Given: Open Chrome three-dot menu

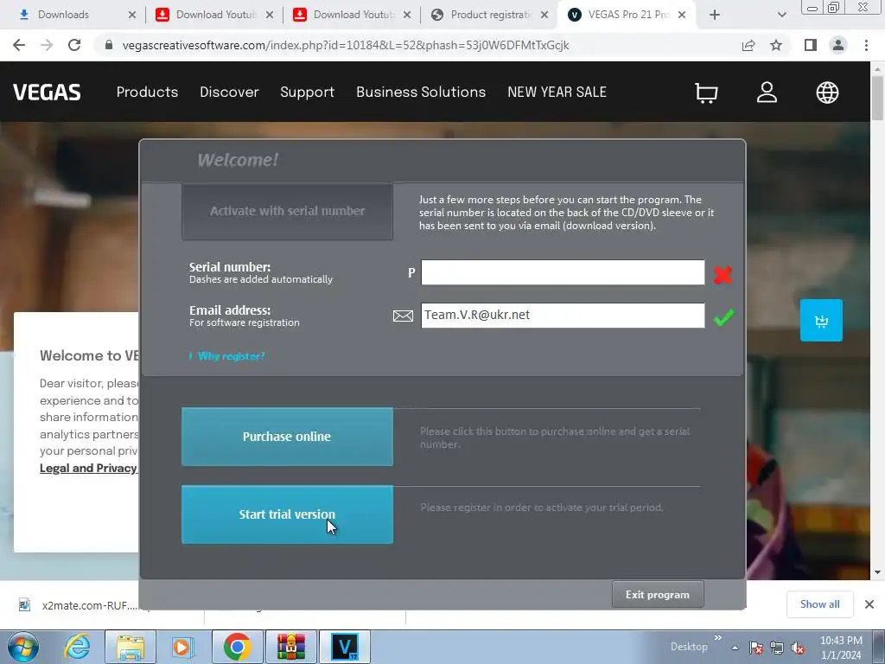Looking at the screenshot, I should (x=866, y=45).
